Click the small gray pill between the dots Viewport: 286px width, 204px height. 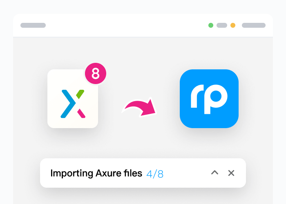pyautogui.click(x=222, y=25)
